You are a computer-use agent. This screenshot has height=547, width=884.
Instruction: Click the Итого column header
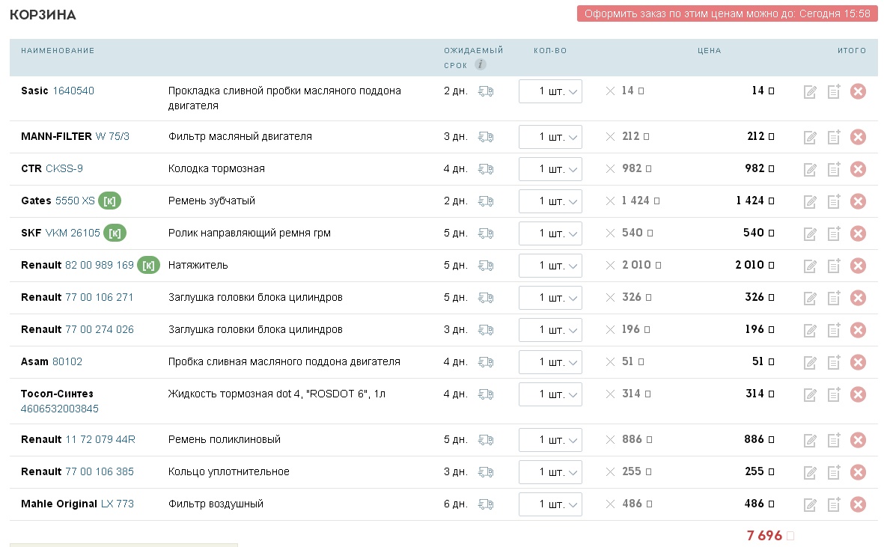851,51
